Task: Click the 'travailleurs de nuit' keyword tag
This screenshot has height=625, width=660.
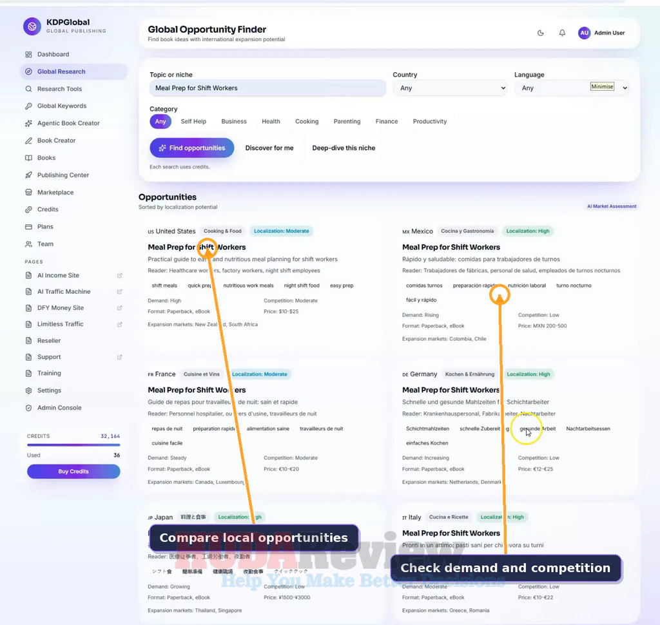Action: pyautogui.click(x=321, y=429)
